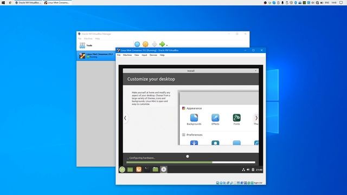Open File menu in the running VM window
The height and width of the screenshot is (195, 347).
[x=119, y=55]
